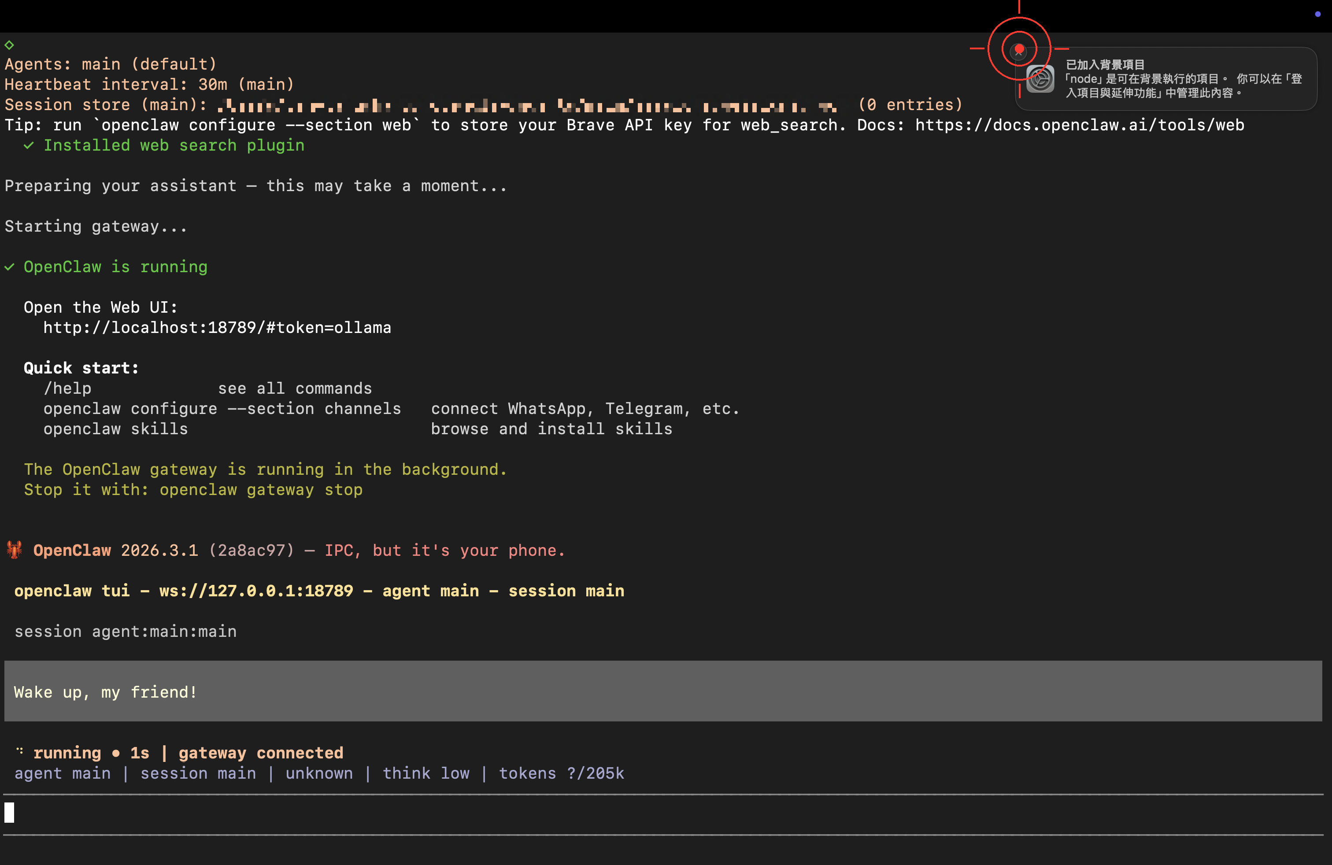This screenshot has width=1332, height=865.
Task: Click checkmark next to Installed web search plugin
Action: pos(29,145)
